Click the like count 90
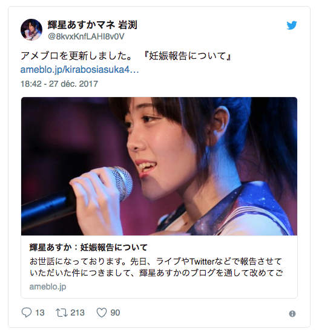Viewport: 319px width, 335px height. [115, 313]
